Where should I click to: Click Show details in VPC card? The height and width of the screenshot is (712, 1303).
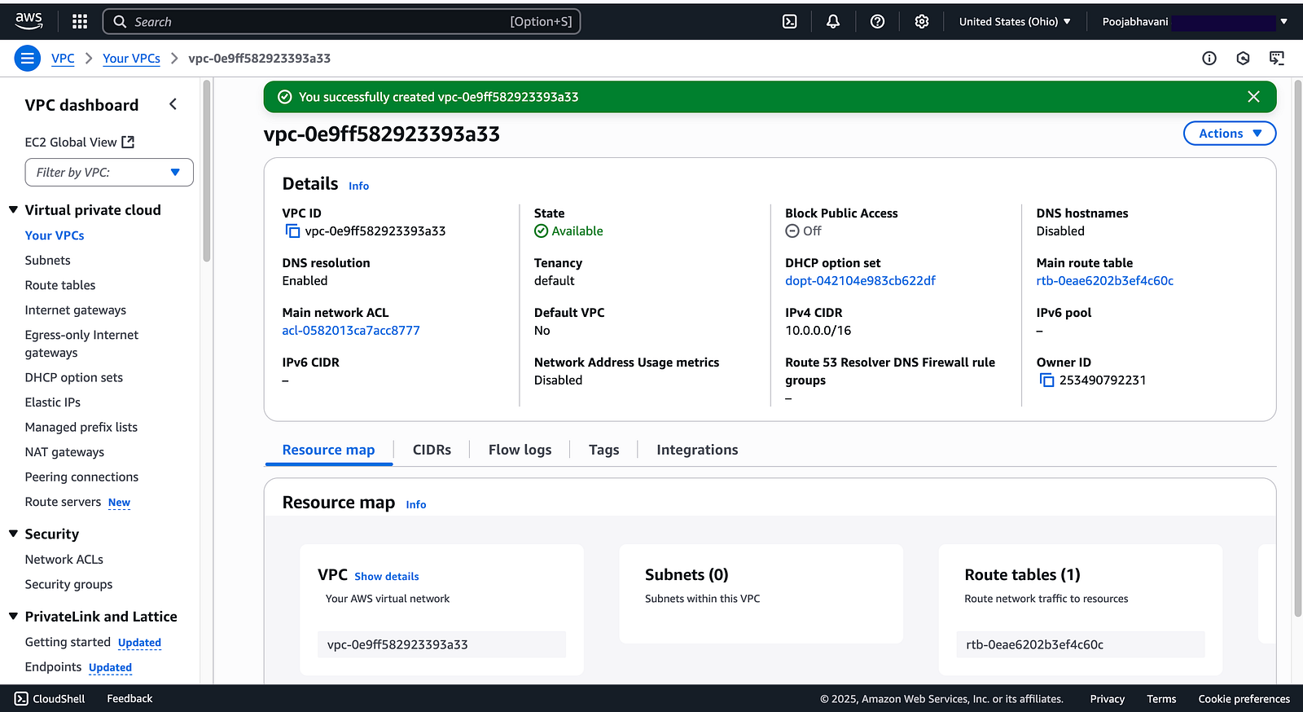point(387,577)
